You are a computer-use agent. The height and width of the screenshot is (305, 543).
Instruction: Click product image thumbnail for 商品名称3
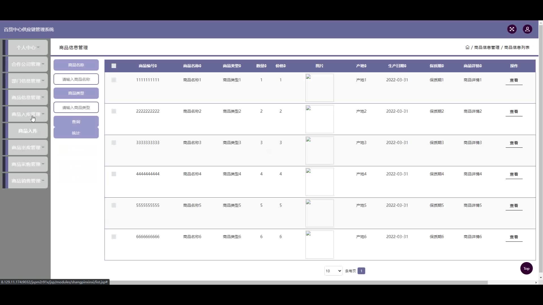click(x=320, y=151)
